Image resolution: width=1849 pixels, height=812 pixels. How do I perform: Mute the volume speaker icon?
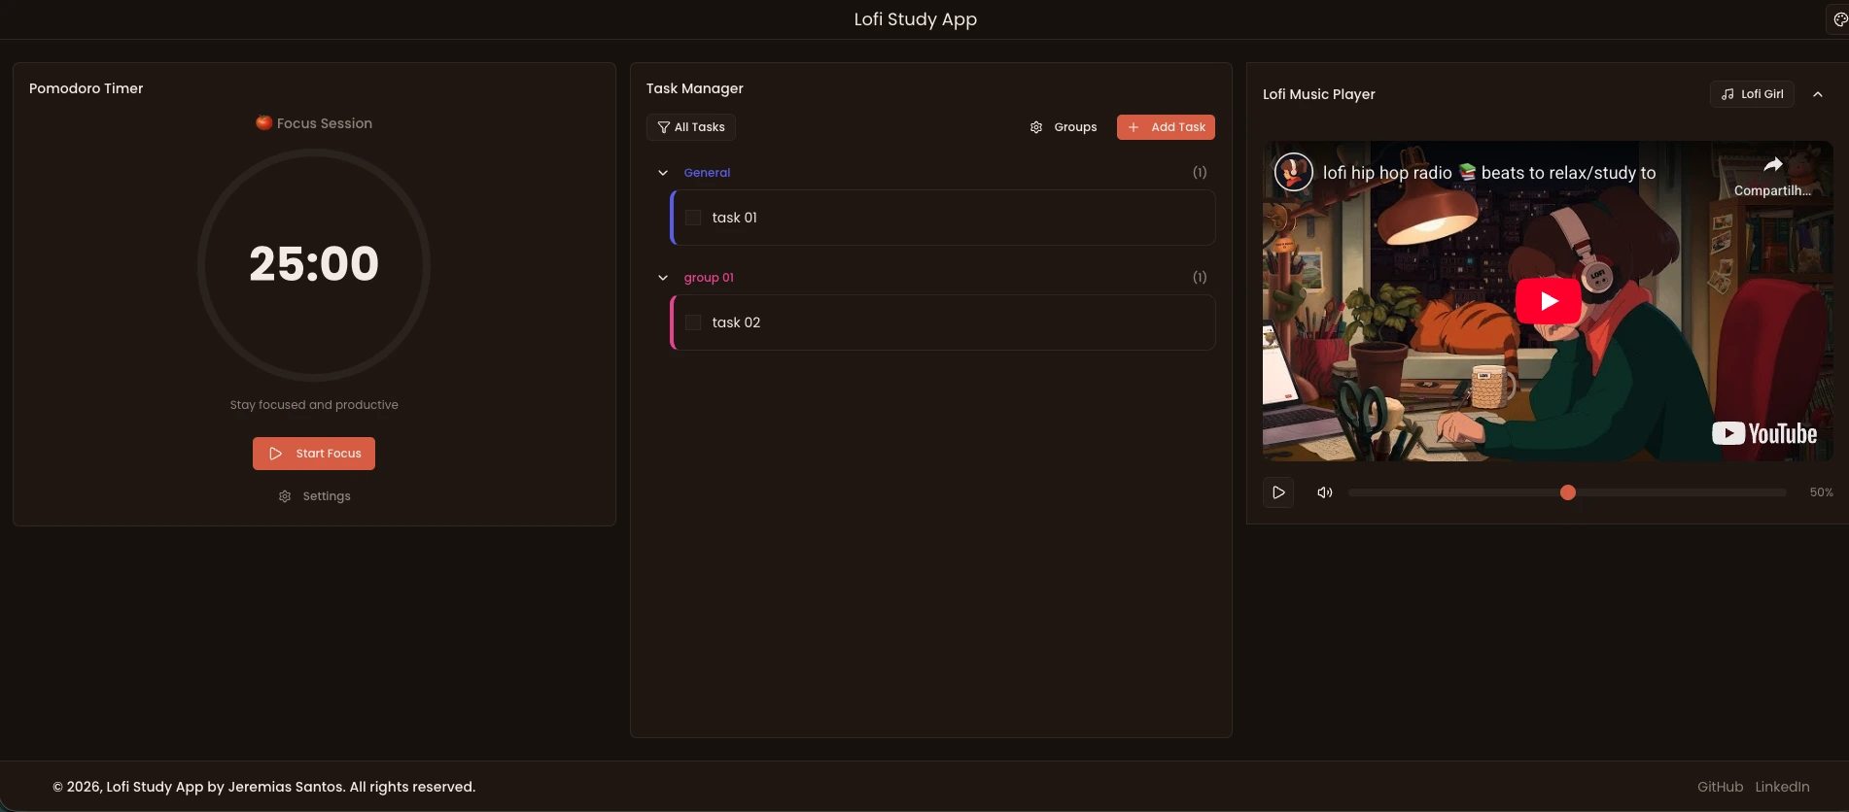[1325, 492]
